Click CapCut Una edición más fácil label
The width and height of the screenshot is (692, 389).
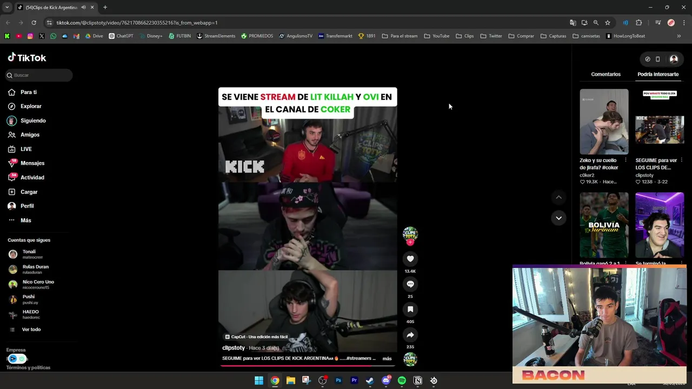pyautogui.click(x=256, y=337)
